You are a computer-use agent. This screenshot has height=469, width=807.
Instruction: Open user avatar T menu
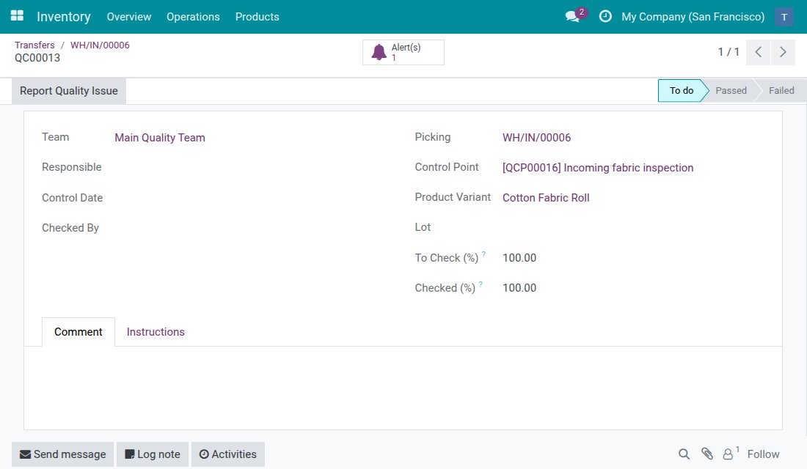pos(784,17)
